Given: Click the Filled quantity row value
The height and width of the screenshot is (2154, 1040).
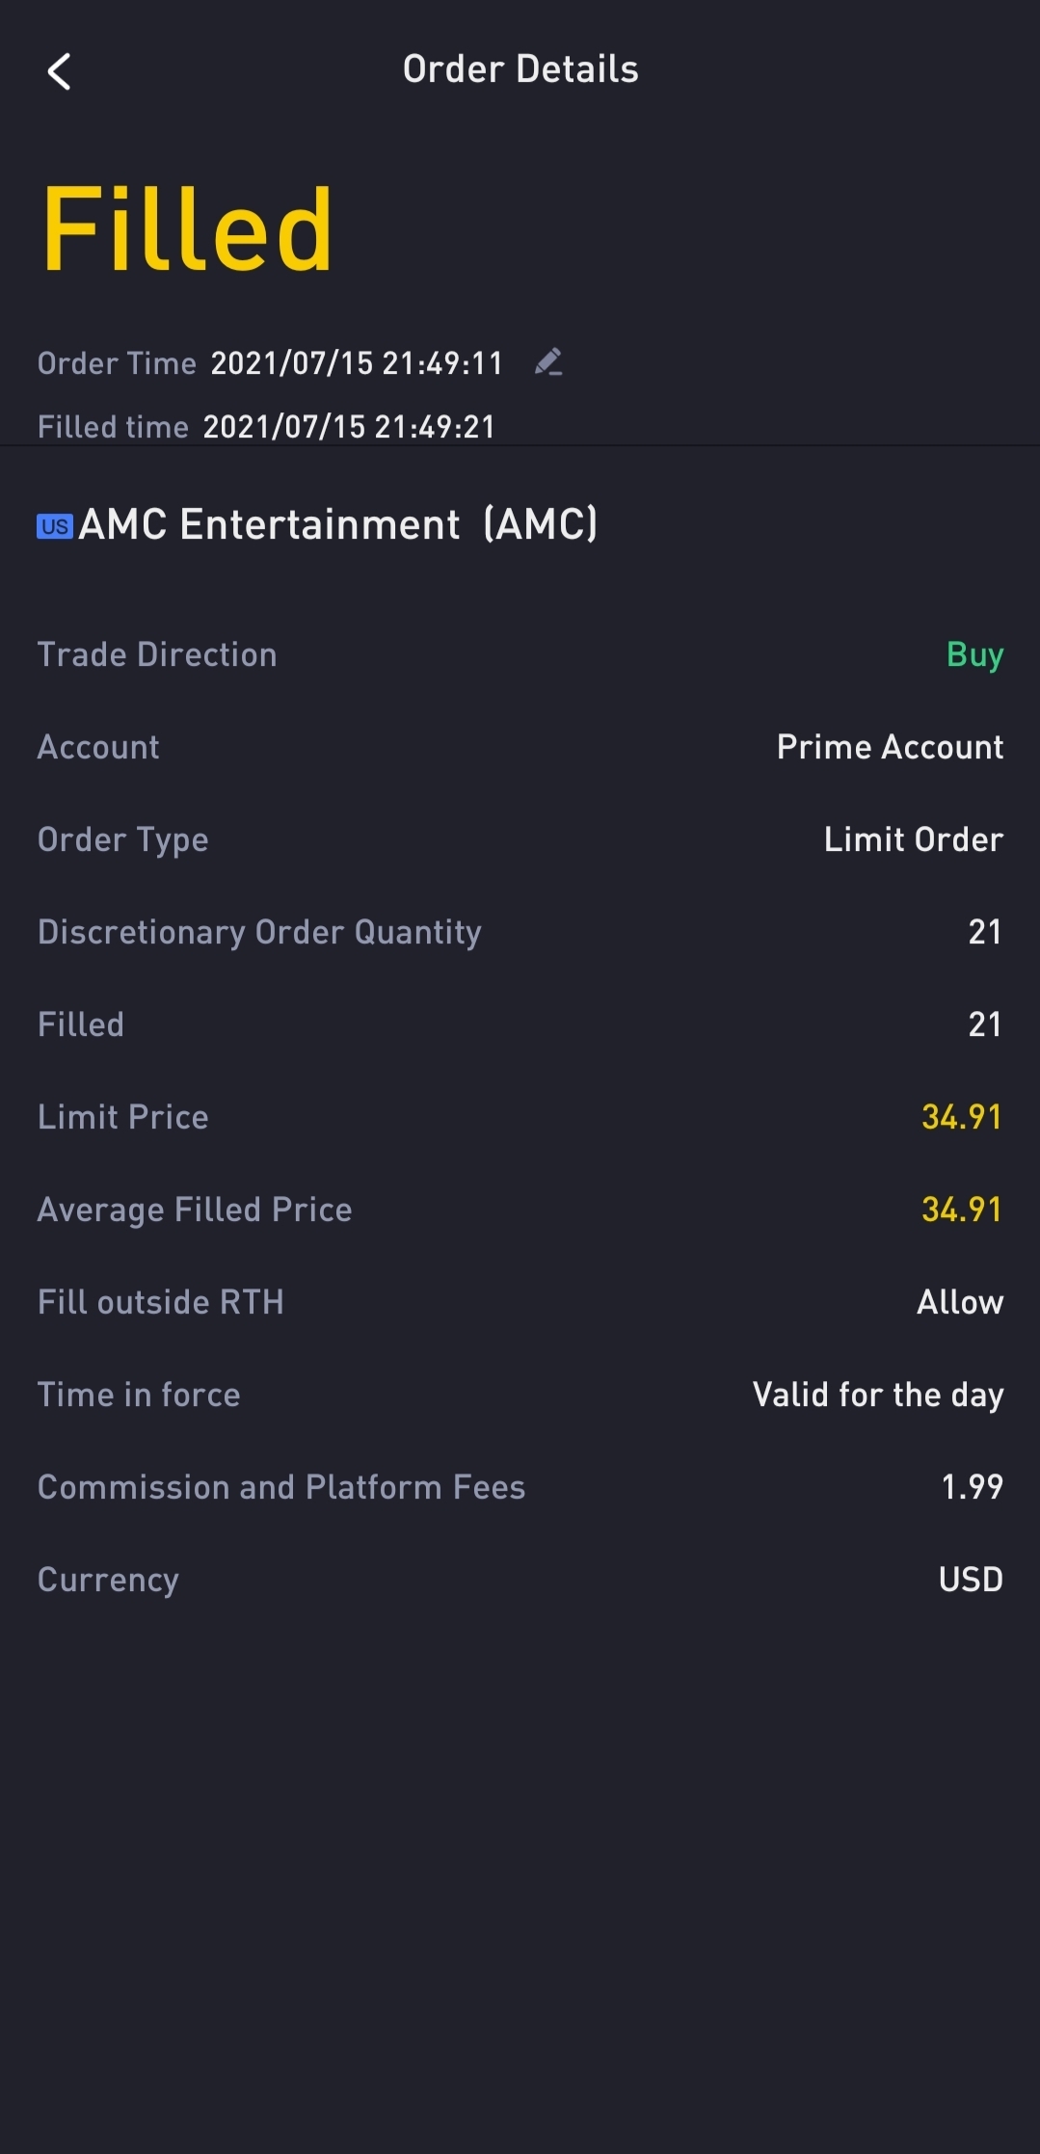Looking at the screenshot, I should [984, 1024].
